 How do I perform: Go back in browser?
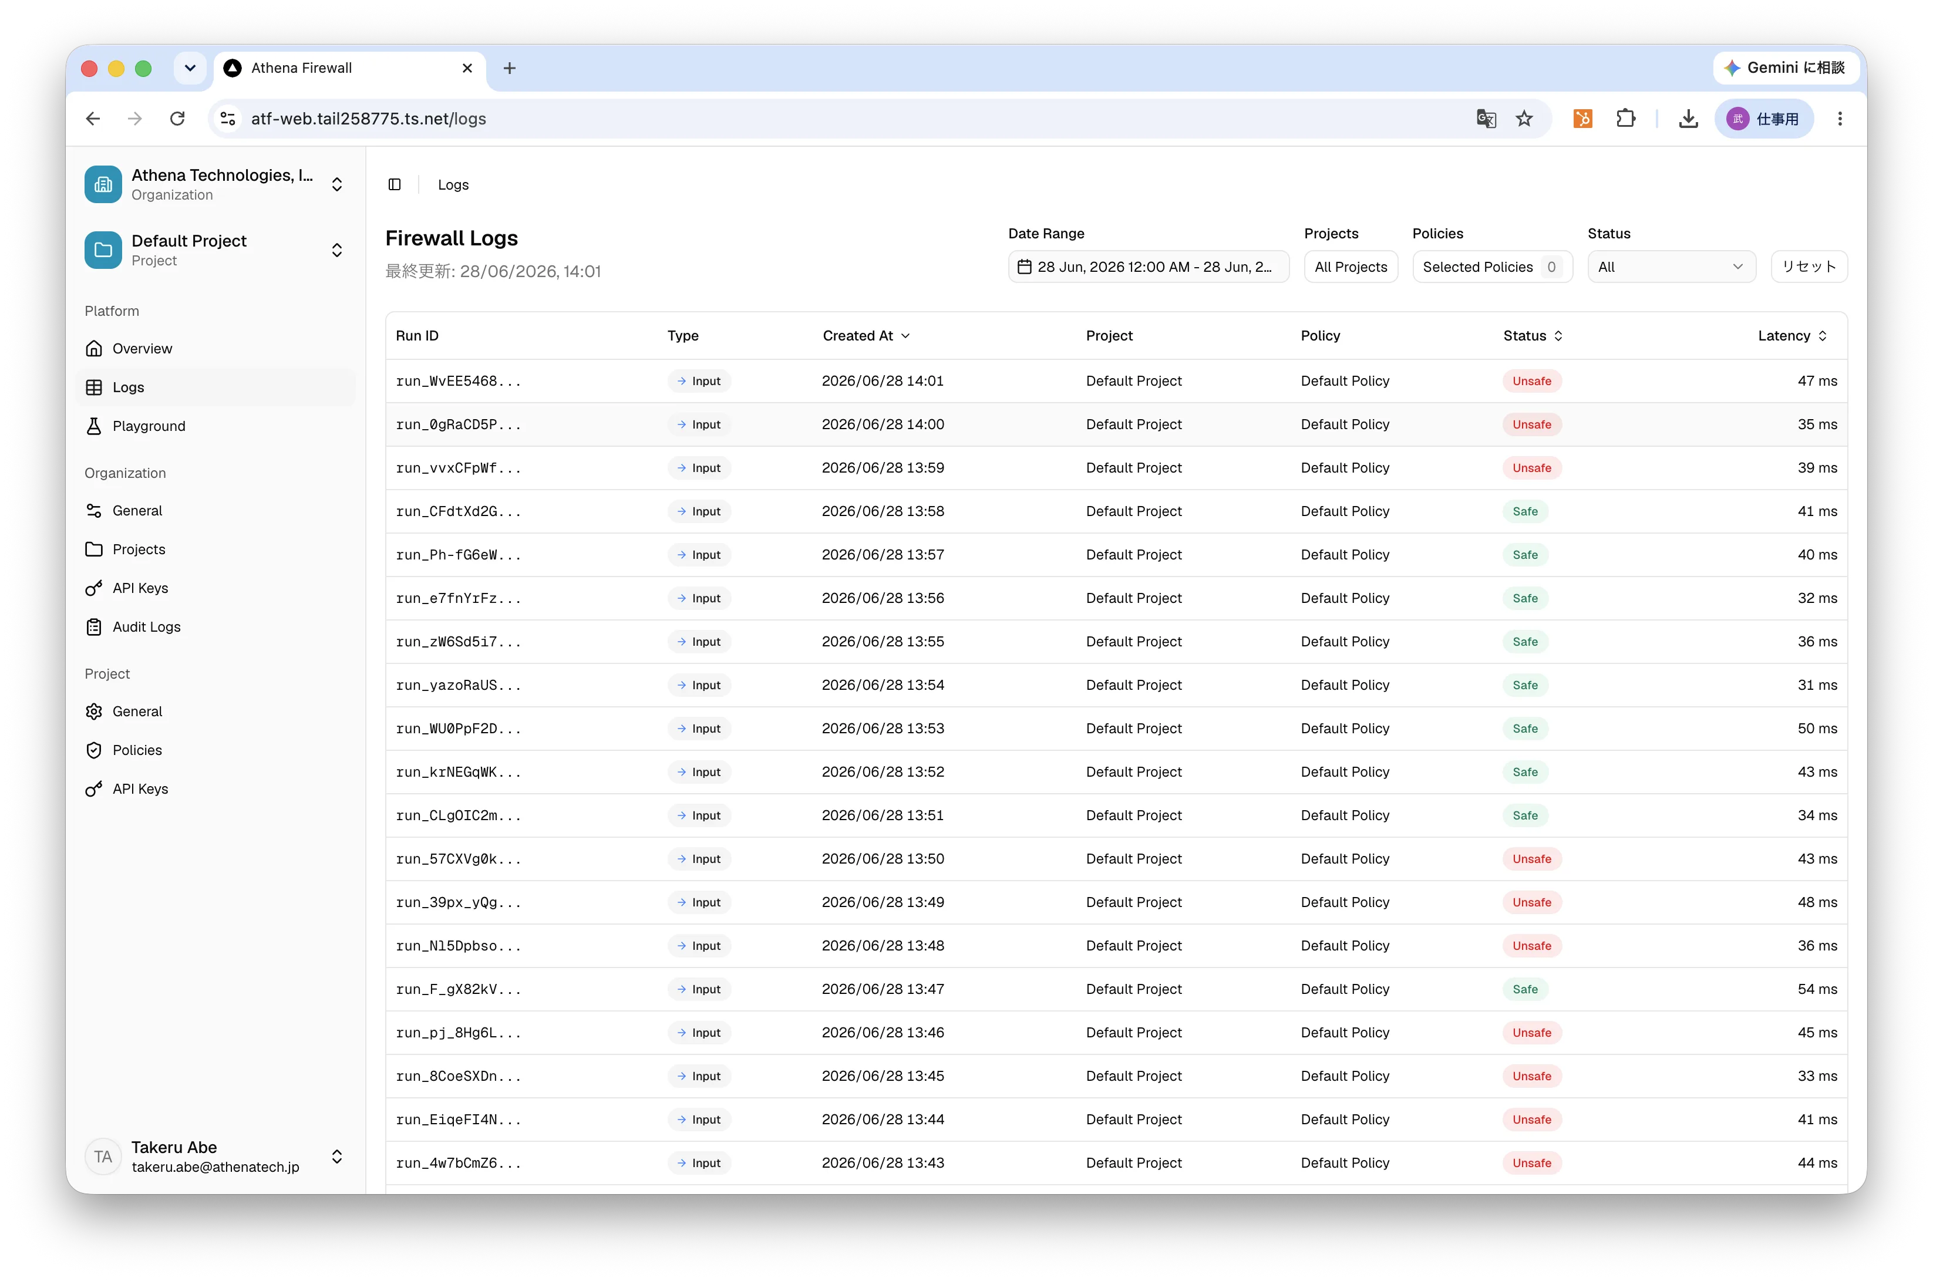coord(93,119)
